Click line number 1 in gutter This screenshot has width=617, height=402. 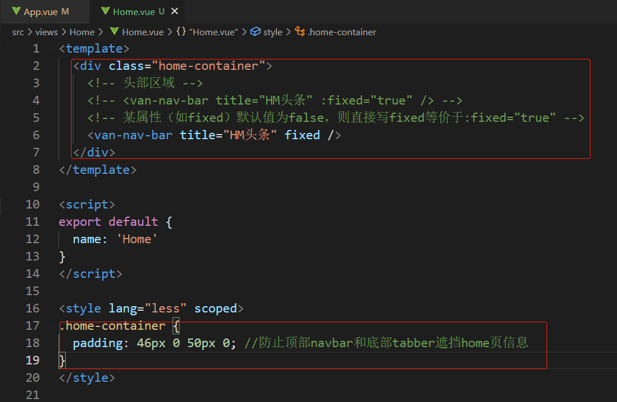(36, 49)
